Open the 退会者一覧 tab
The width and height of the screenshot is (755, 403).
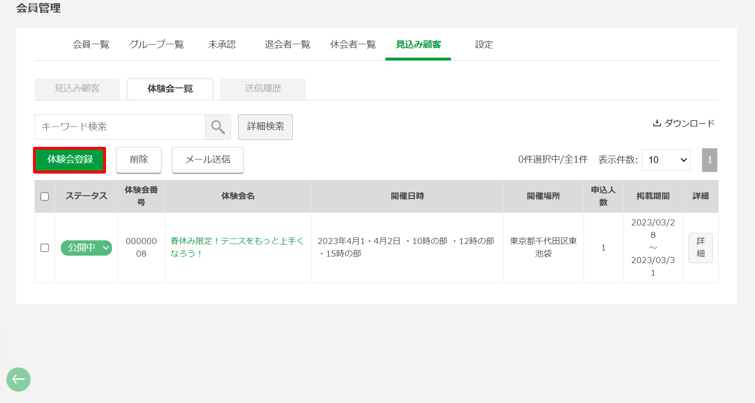pyautogui.click(x=287, y=45)
